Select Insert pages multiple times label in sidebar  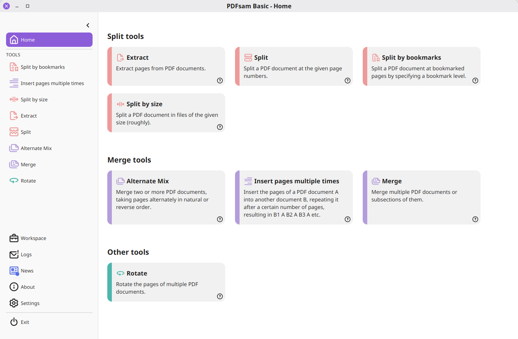point(52,83)
